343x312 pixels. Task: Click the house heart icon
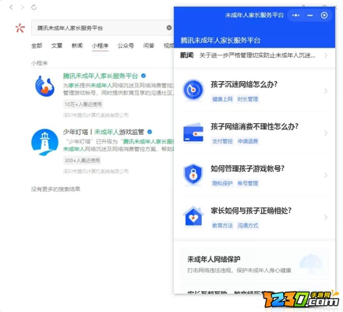(x=193, y=217)
